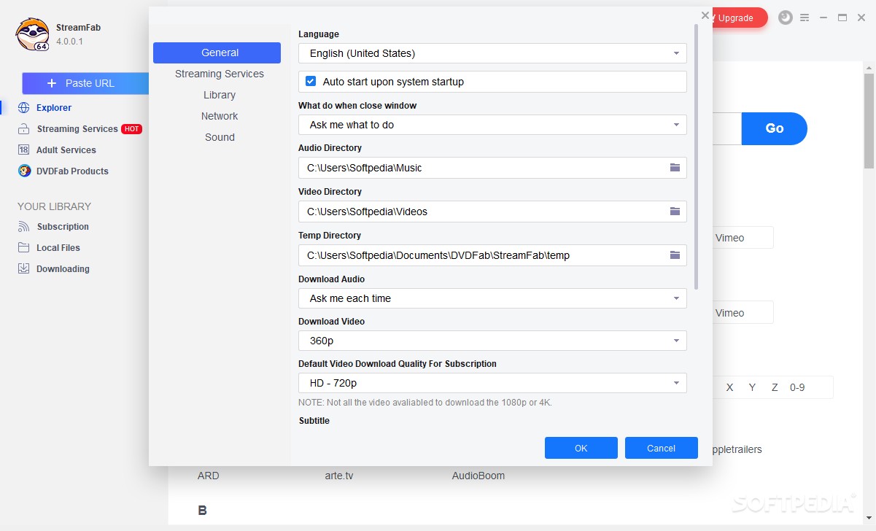Click the Explorer globe icon
The width and height of the screenshot is (876, 531).
point(23,108)
